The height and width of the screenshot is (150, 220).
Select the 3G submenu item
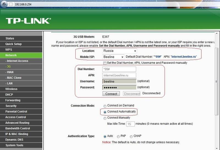[21, 66]
